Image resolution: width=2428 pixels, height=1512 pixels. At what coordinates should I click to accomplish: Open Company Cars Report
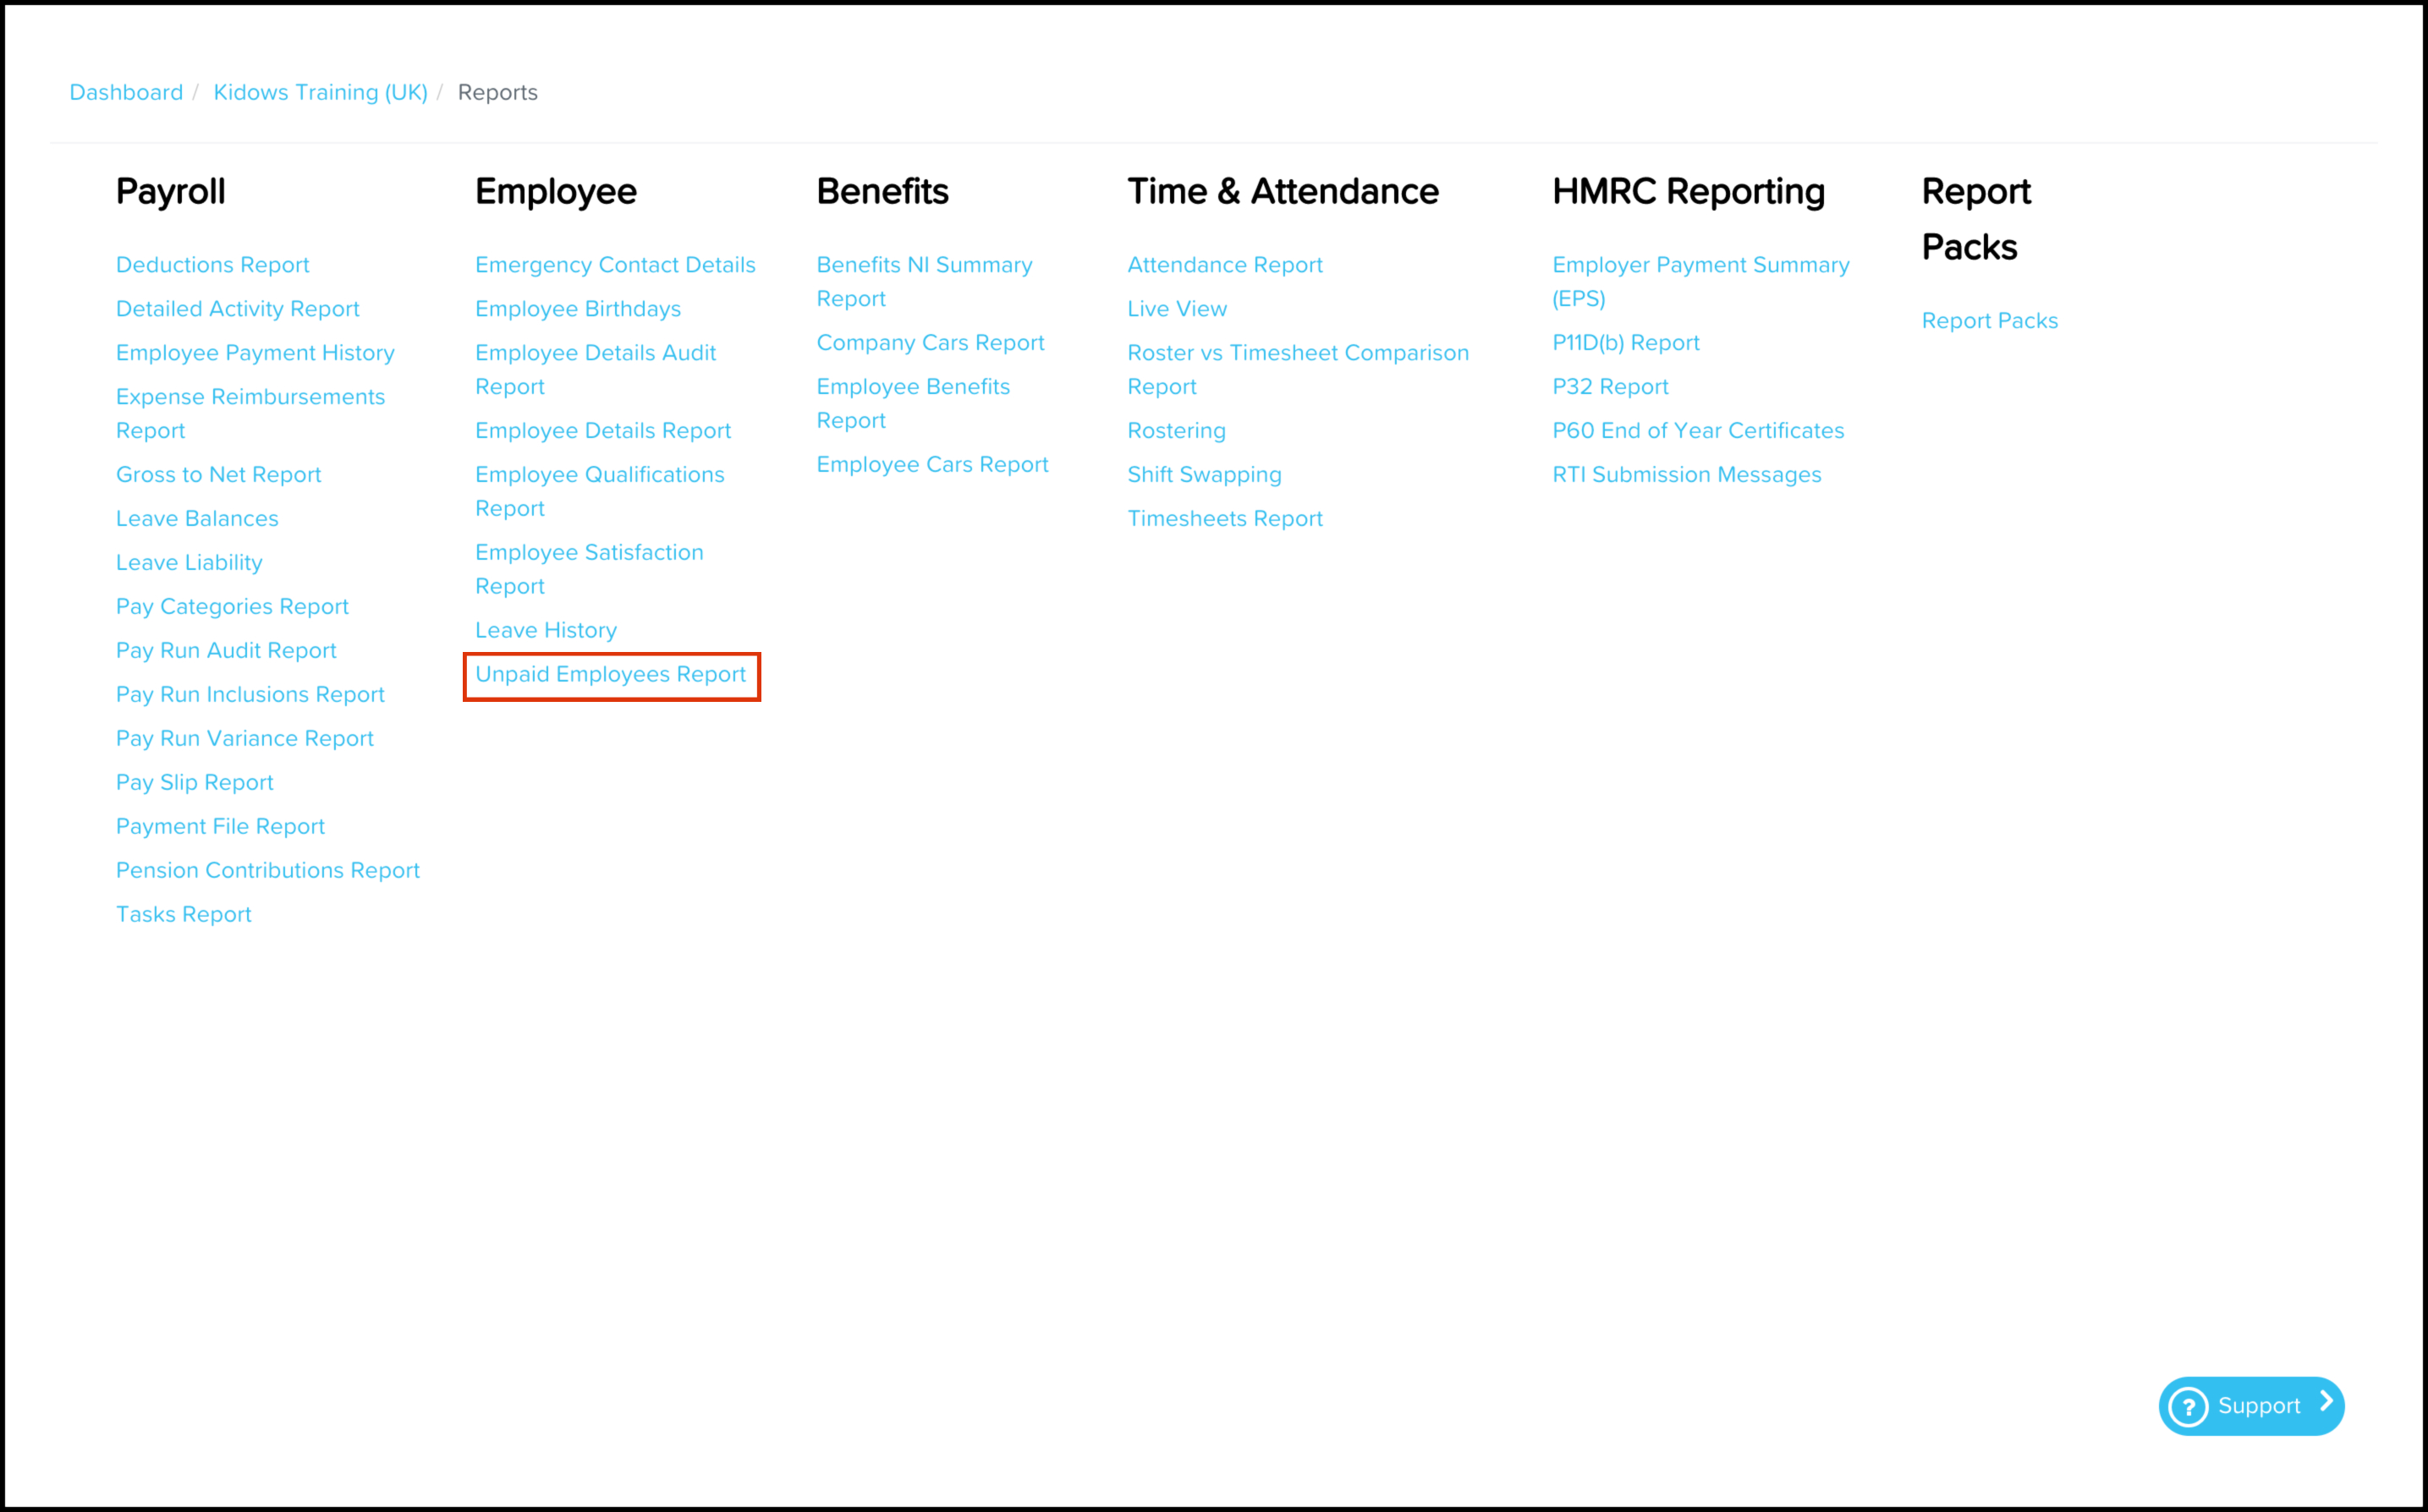tap(930, 343)
